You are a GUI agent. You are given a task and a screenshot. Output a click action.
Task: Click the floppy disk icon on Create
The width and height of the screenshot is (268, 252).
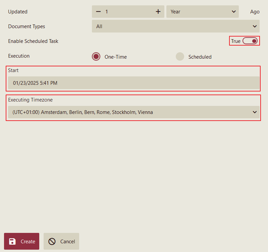12,241
